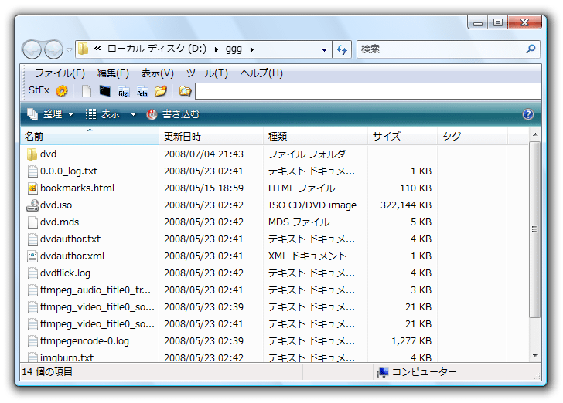
Task: Click the search magnifier icon
Action: 531,49
